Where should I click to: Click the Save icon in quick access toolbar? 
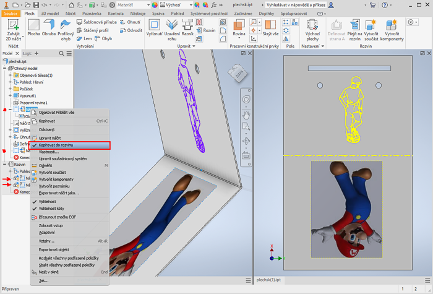point(36,5)
